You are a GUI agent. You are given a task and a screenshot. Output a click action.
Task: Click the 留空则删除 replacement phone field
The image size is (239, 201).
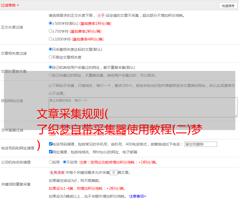(x=200, y=144)
